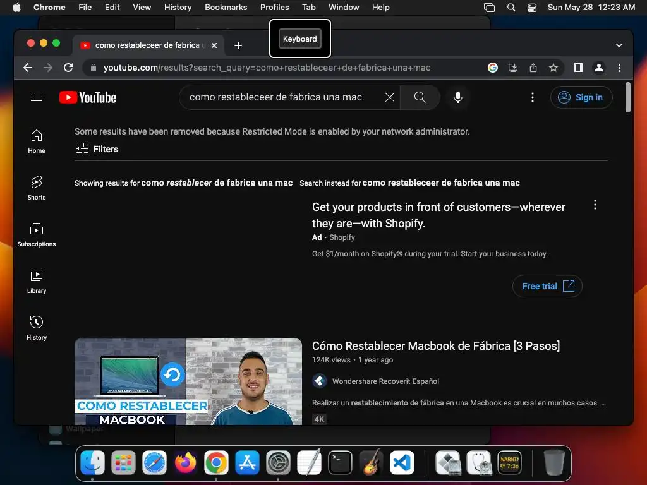Launch Safari from the Dock
647x485 pixels.
tap(154, 462)
